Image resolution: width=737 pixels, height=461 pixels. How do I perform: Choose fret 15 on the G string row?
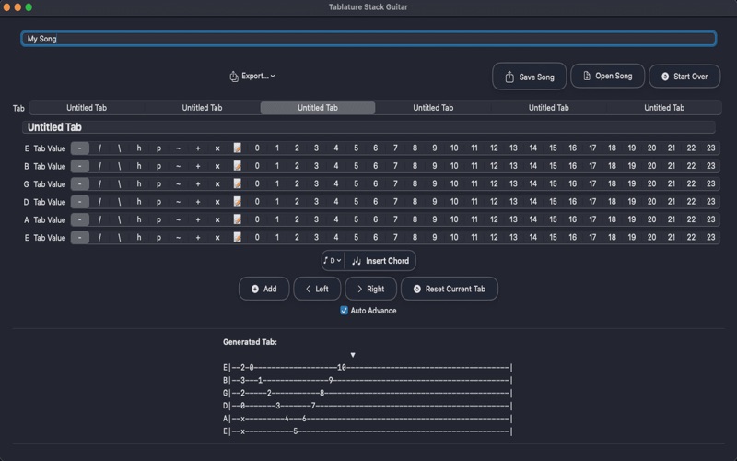[554, 183]
